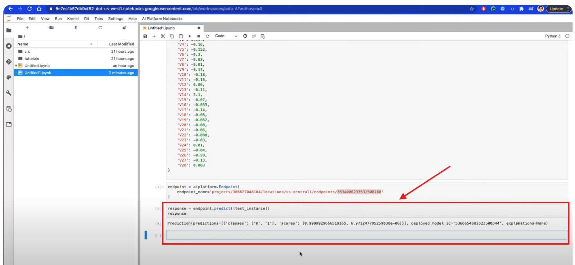Bookmark this page with the star icon
This screenshot has width=575, height=265.
(472, 9)
